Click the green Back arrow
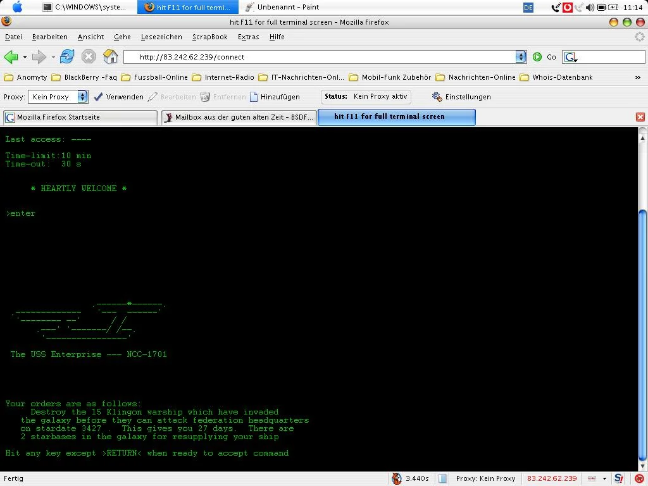 coord(11,57)
